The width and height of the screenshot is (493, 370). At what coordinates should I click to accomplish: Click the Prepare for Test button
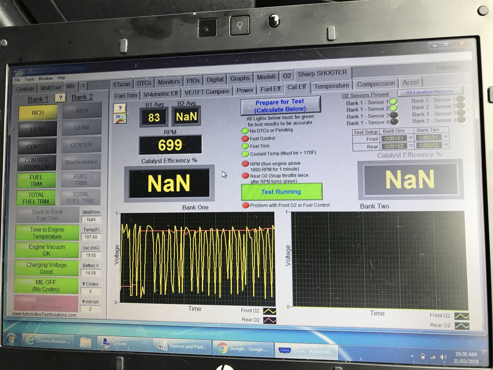[x=280, y=106]
